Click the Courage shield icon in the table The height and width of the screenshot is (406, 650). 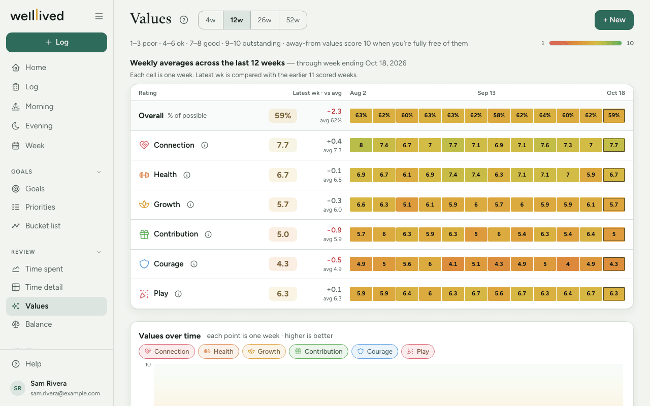click(144, 264)
